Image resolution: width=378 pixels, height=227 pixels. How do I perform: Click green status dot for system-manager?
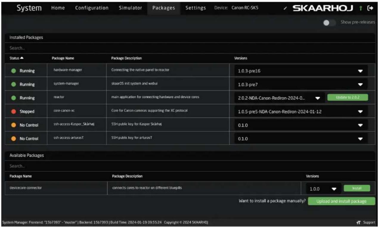[x=13, y=84]
